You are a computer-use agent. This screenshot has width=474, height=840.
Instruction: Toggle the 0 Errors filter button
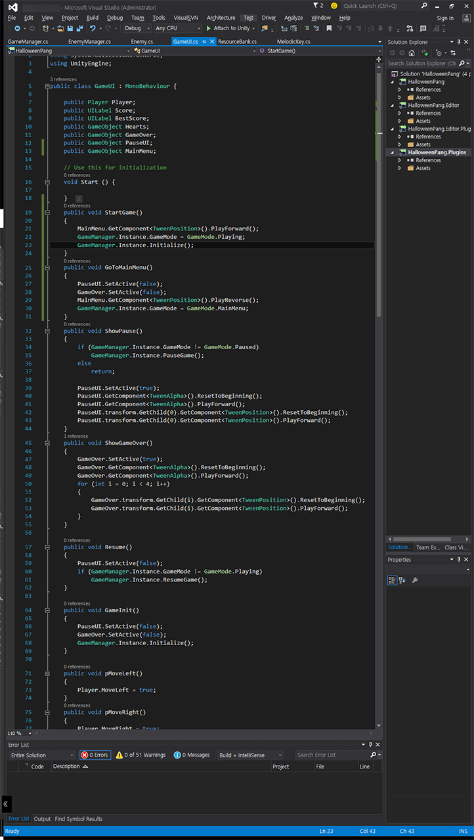[95, 755]
